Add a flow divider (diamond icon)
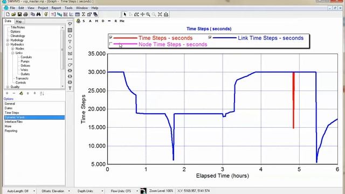Screen dimensions: 345x194 70,47
